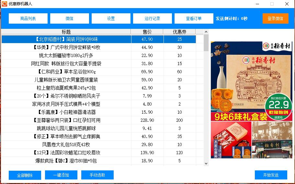
Task: Click price cell 47.90
Action: pyautogui.click(x=147, y=39)
